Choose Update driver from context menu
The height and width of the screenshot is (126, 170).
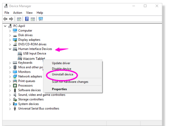[61, 63]
